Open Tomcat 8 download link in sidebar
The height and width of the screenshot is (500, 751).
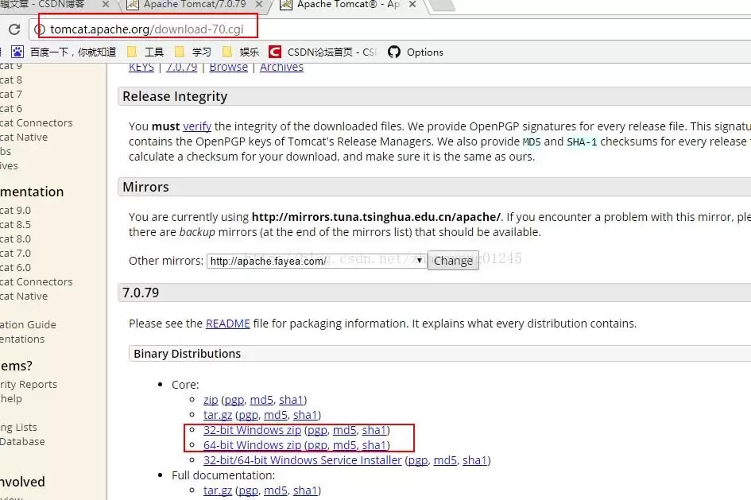pos(11,80)
